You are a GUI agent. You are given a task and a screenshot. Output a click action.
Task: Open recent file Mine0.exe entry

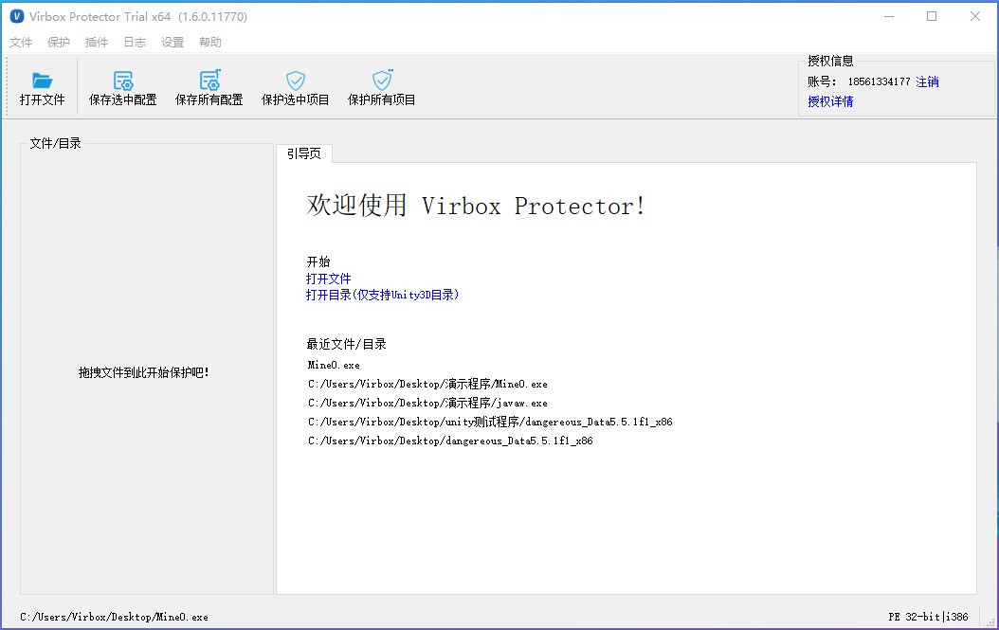coord(334,365)
